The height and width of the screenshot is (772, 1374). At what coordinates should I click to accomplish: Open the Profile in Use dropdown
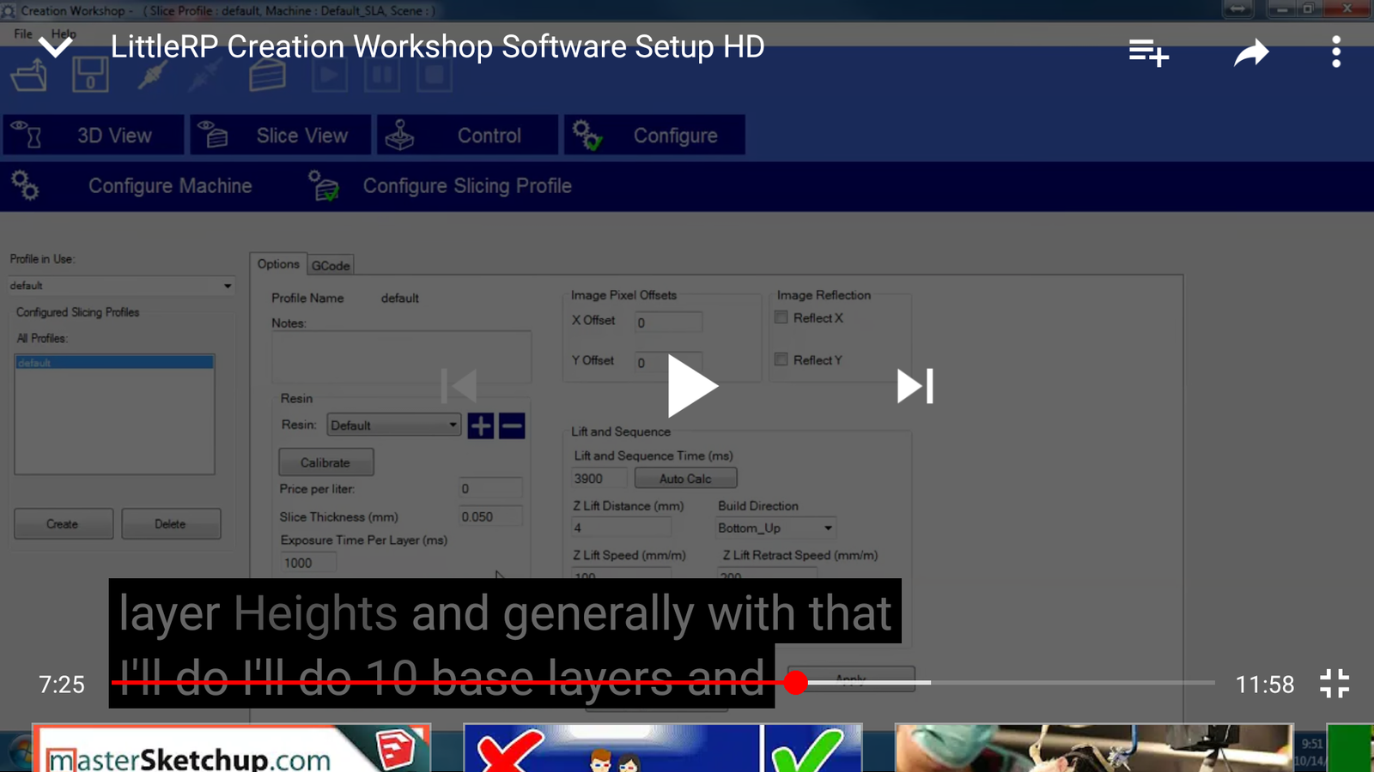click(121, 286)
